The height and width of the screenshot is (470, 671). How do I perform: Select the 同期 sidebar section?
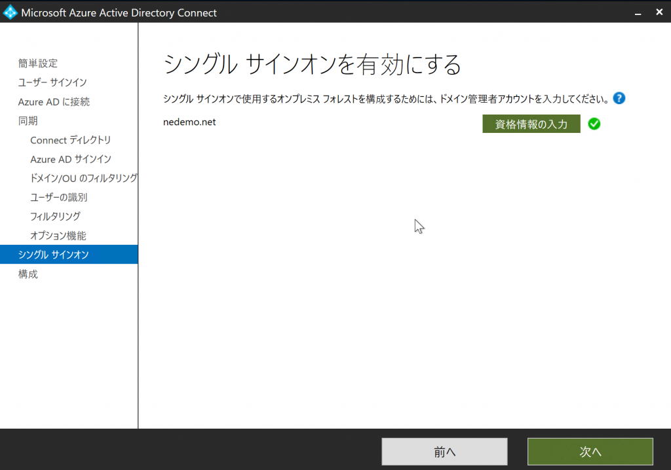[28, 121]
